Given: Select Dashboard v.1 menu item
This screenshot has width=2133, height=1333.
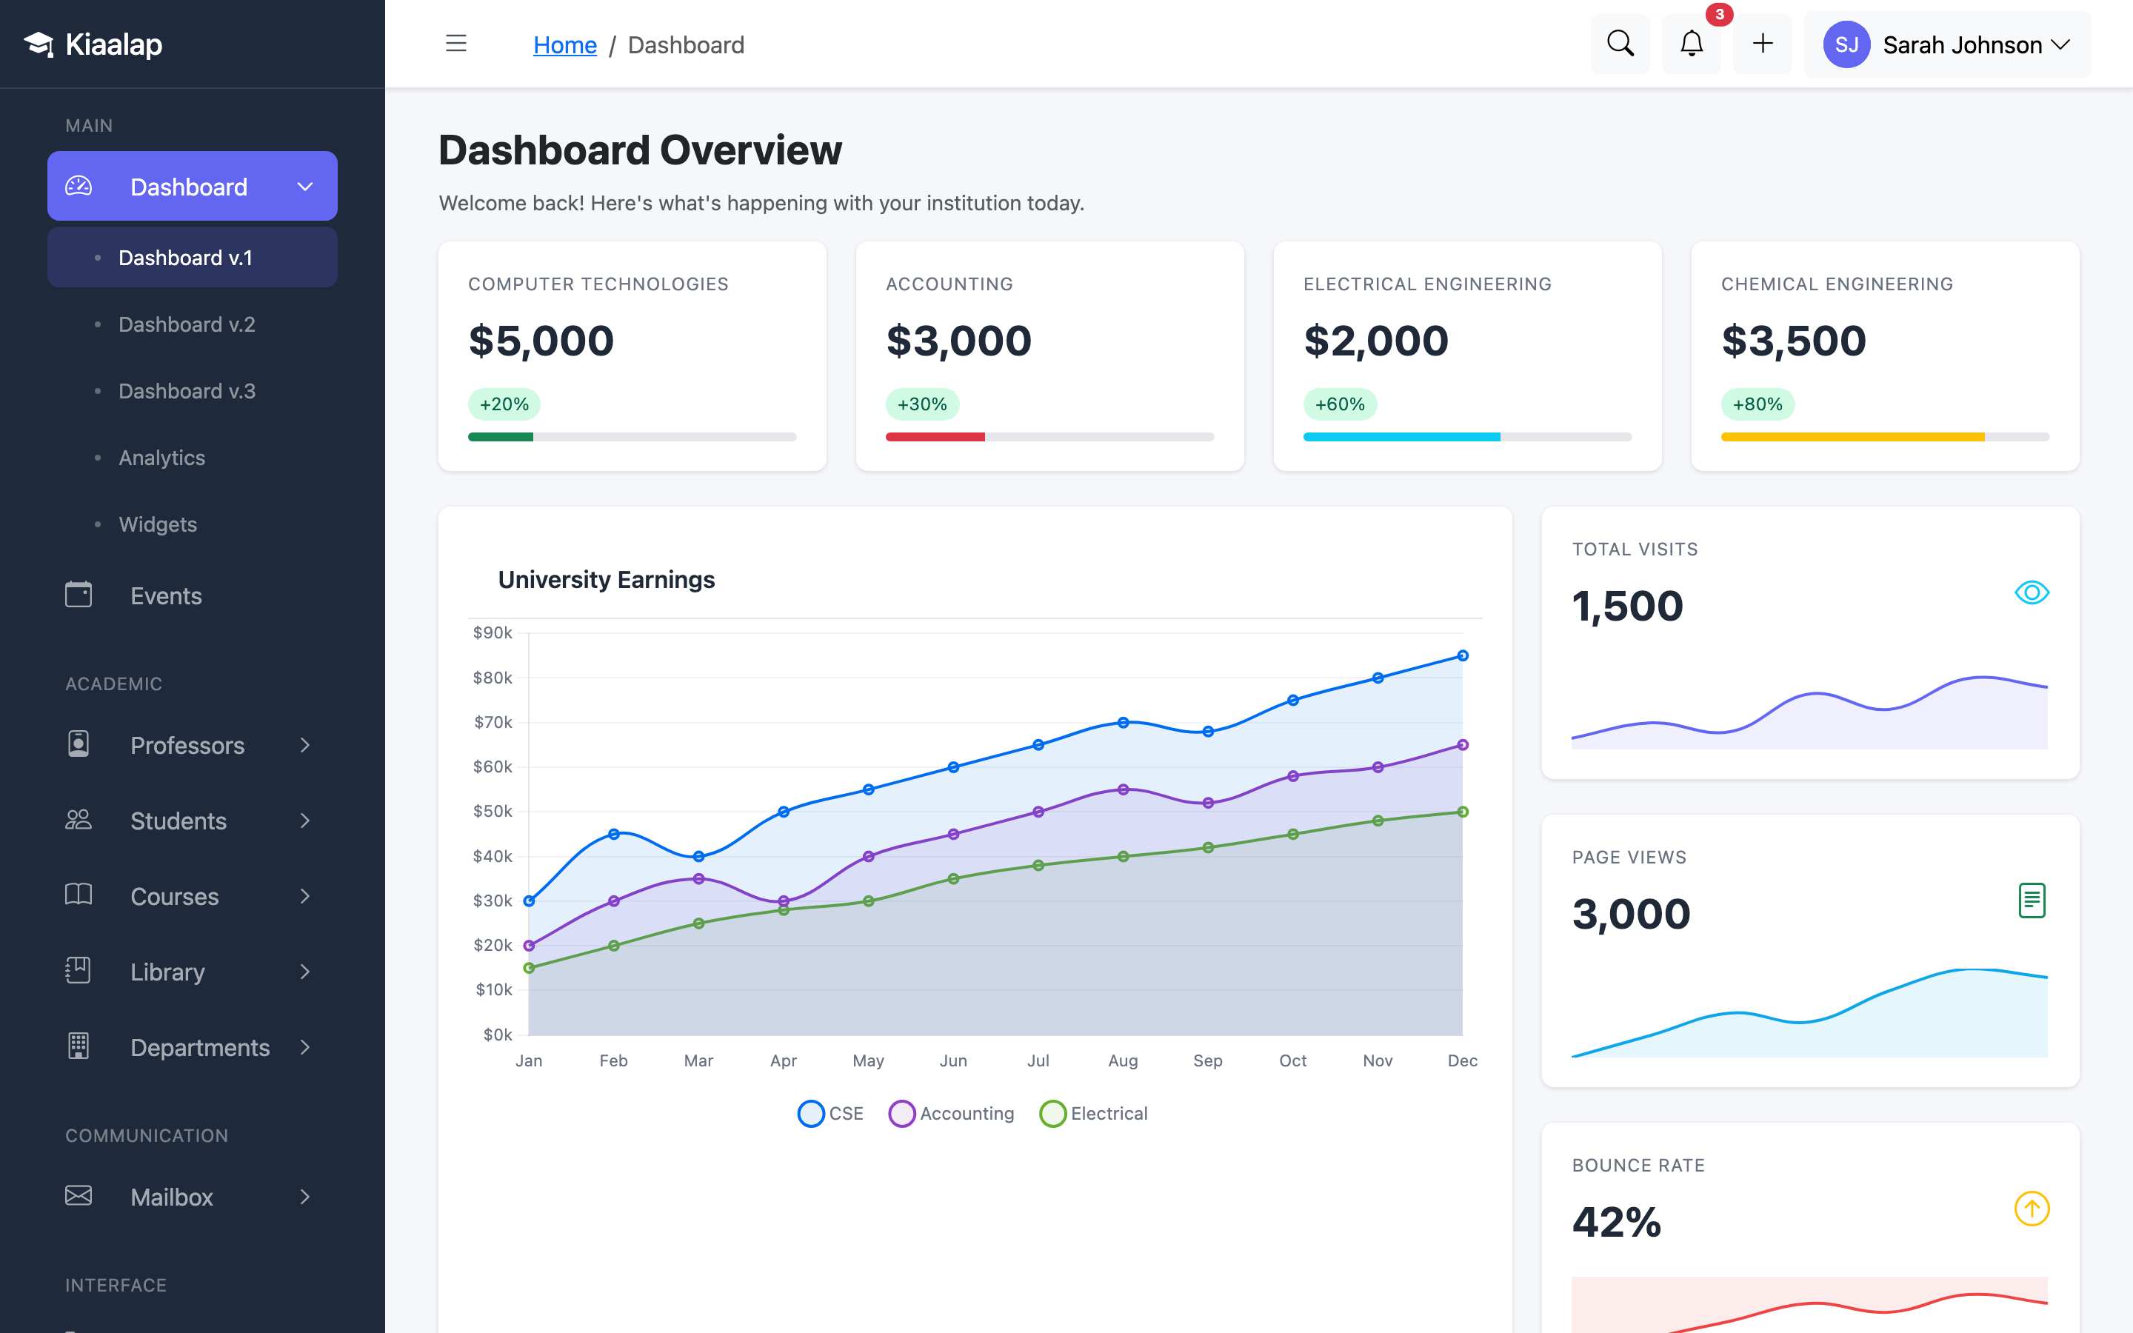Looking at the screenshot, I should click(x=192, y=258).
